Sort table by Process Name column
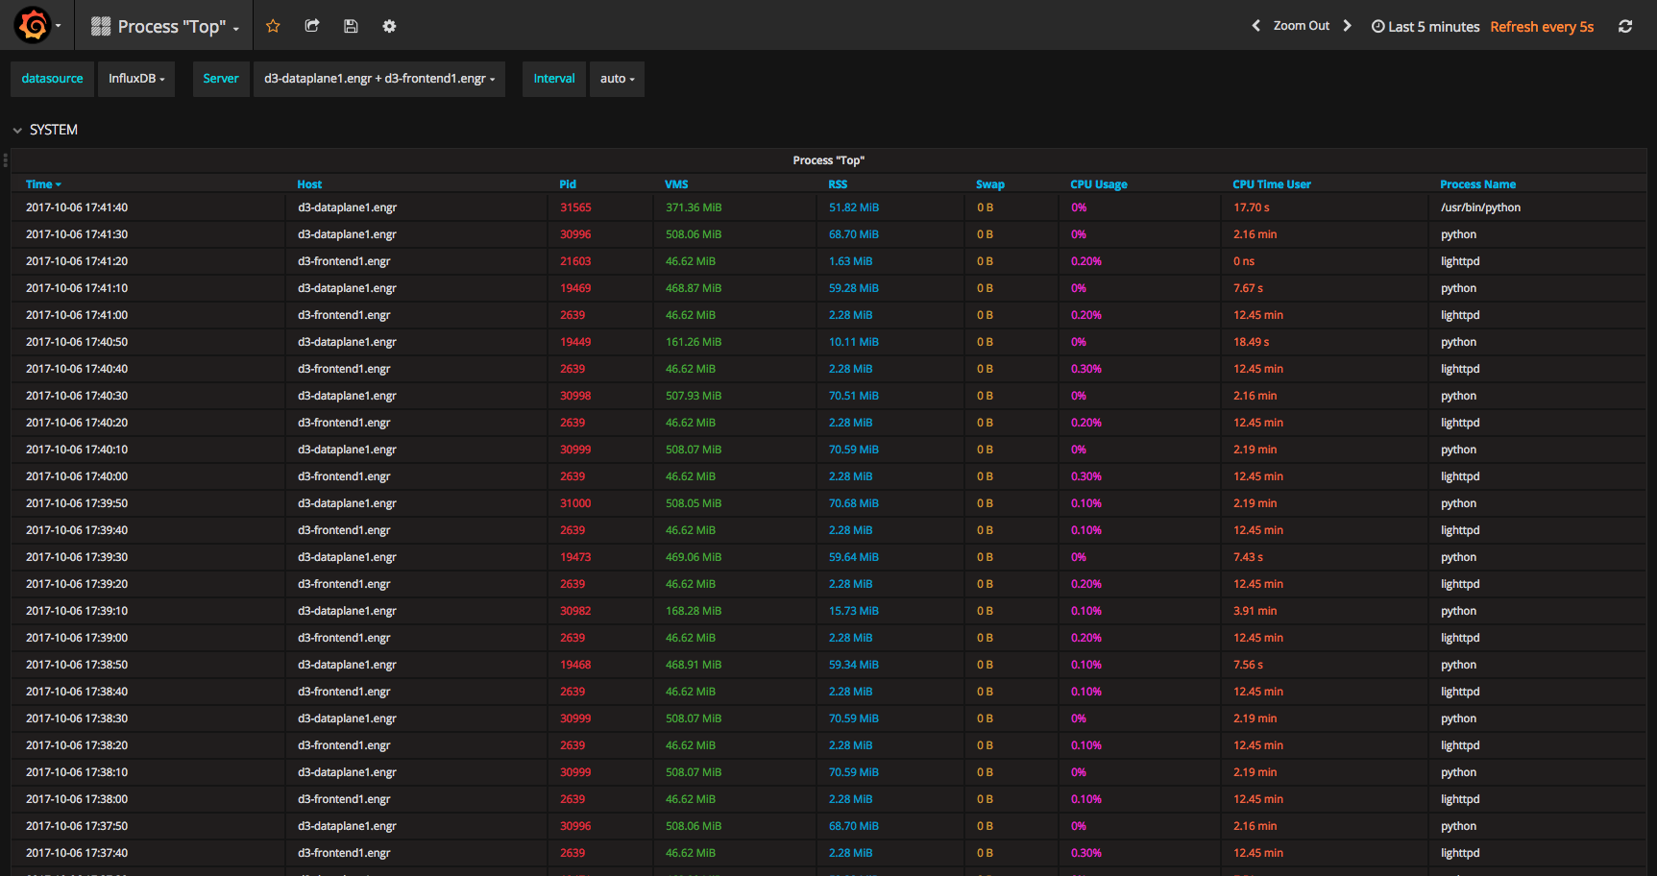1657x876 pixels. (1477, 184)
